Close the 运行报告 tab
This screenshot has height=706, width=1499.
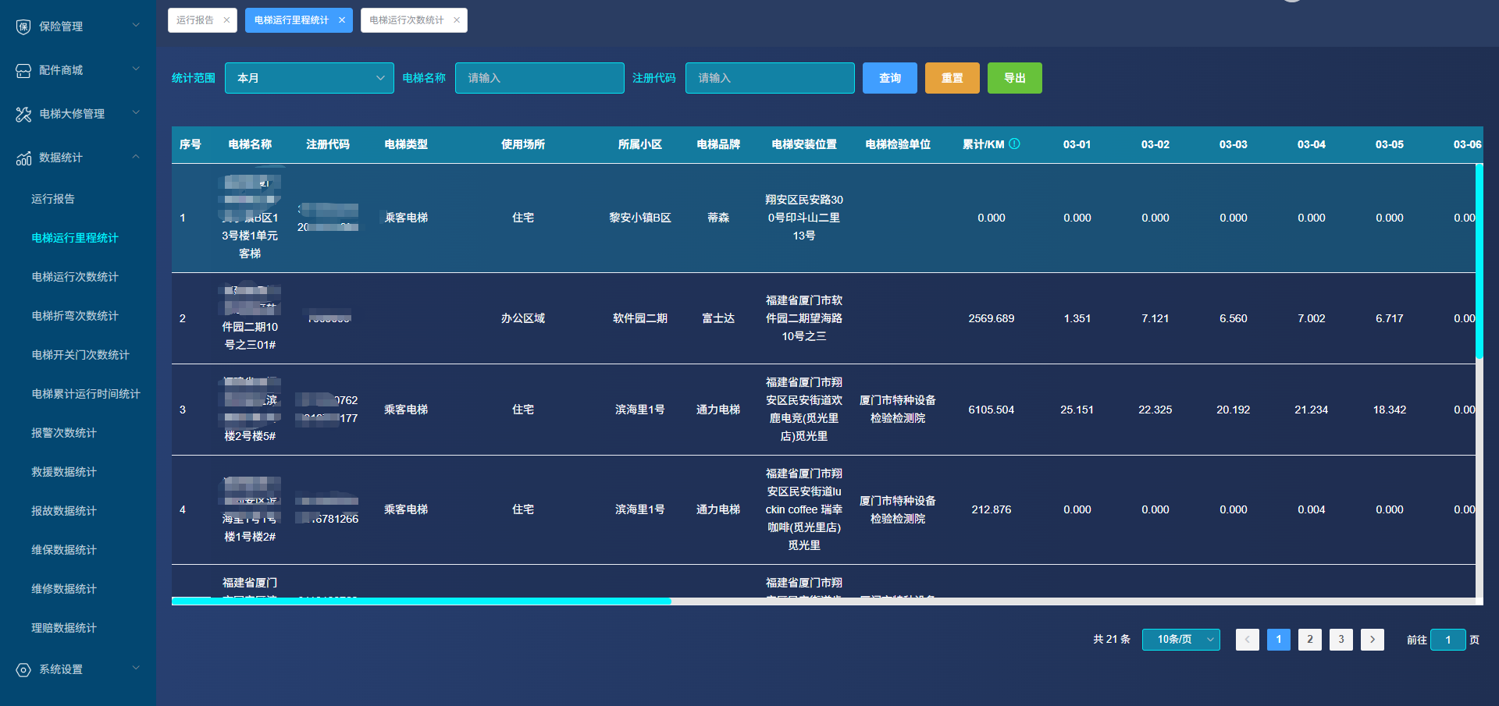pos(226,20)
